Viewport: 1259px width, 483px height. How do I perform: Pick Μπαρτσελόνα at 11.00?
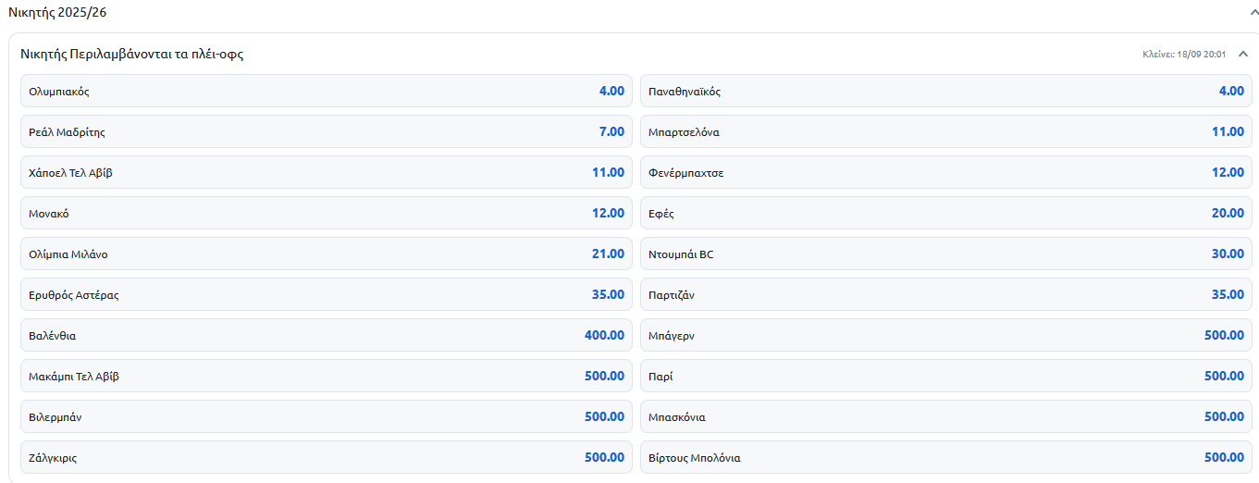(946, 132)
